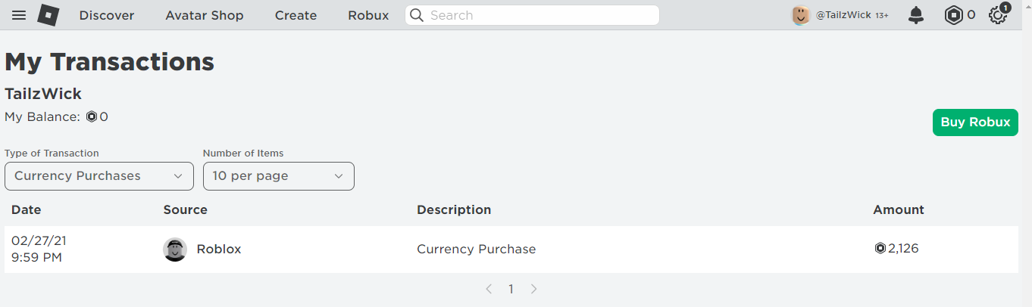Open the hamburger navigation menu
This screenshot has height=307, width=1032.
pyautogui.click(x=18, y=15)
